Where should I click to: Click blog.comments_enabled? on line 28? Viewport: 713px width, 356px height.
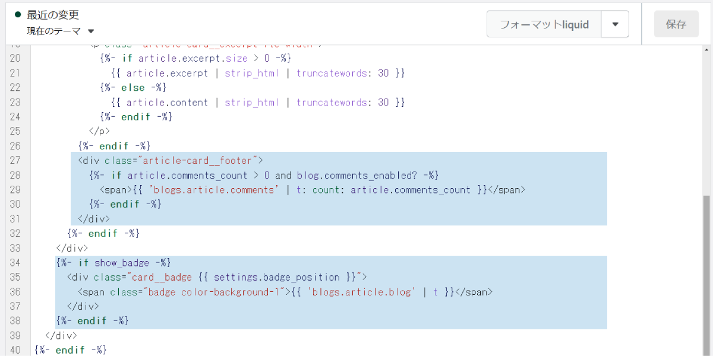click(352, 175)
